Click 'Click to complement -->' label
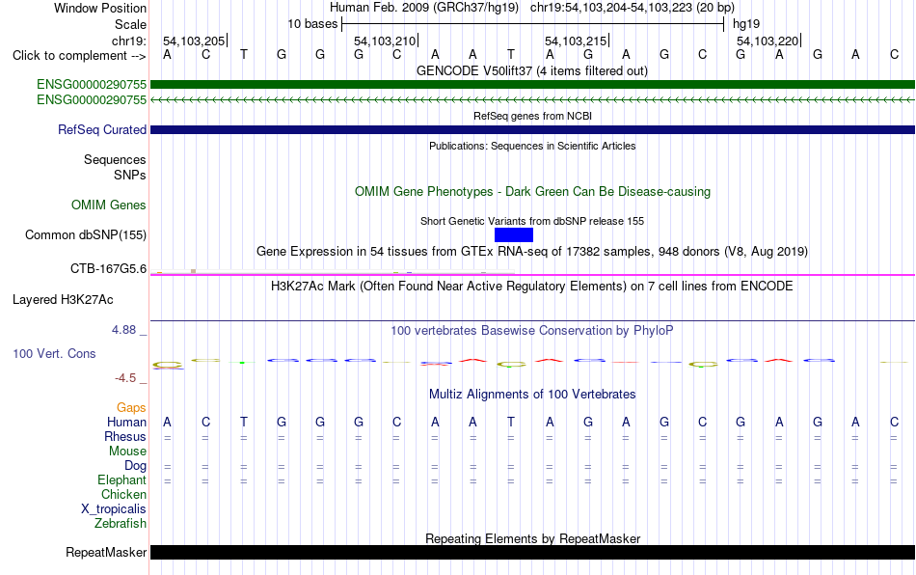This screenshot has width=916, height=575. point(79,56)
